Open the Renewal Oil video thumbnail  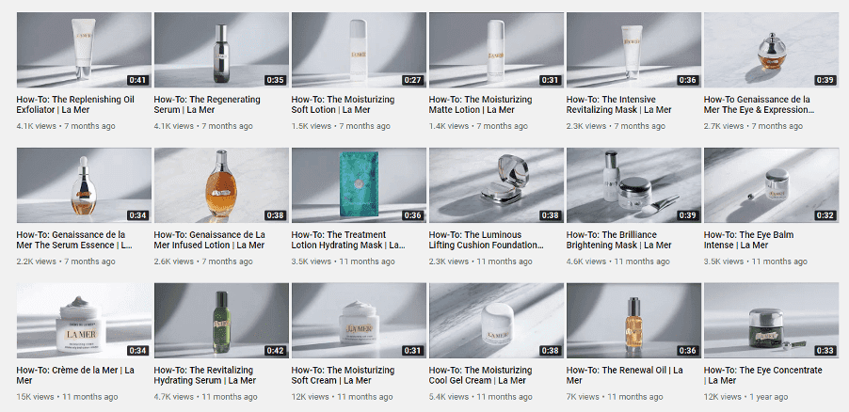click(634, 321)
